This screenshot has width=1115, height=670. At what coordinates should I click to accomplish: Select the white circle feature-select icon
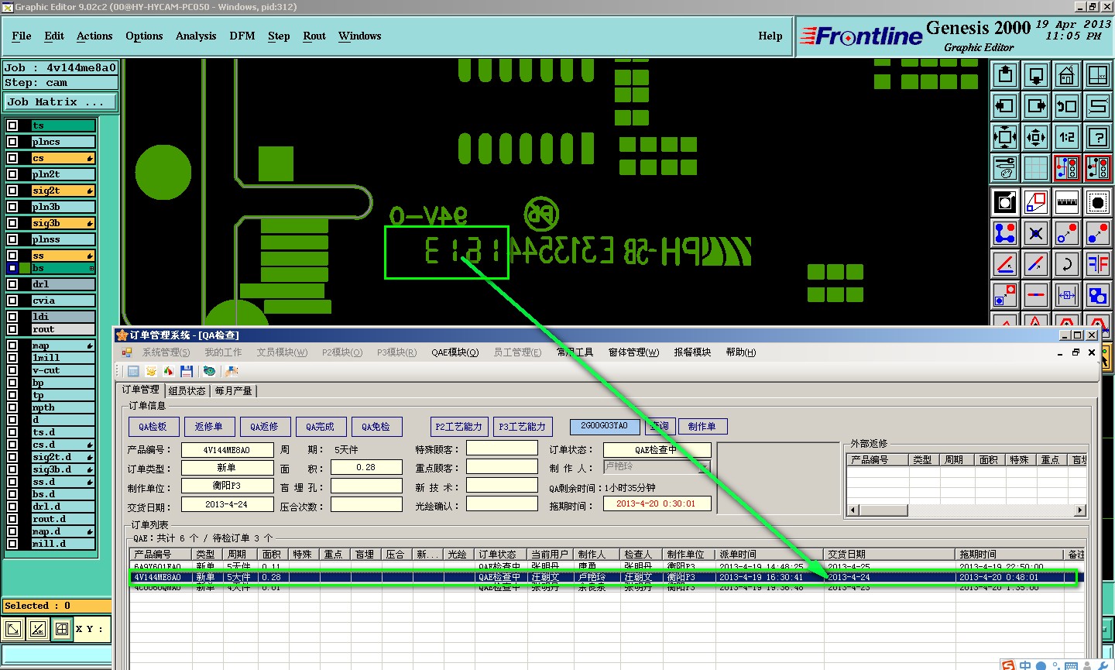tap(1005, 202)
